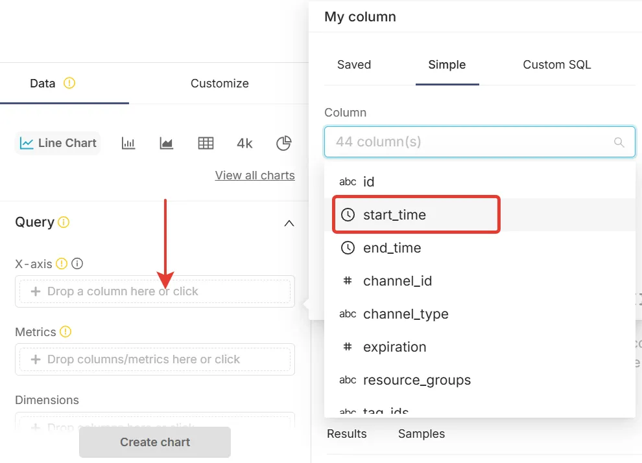Click the Metrics warning icon
The image size is (642, 463).
[x=65, y=332]
